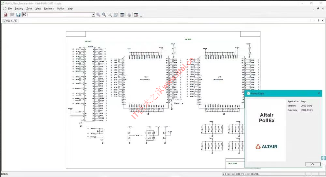Select the 001 (1/5) document tab
The height and width of the screenshot is (177, 326).
click(10, 20)
